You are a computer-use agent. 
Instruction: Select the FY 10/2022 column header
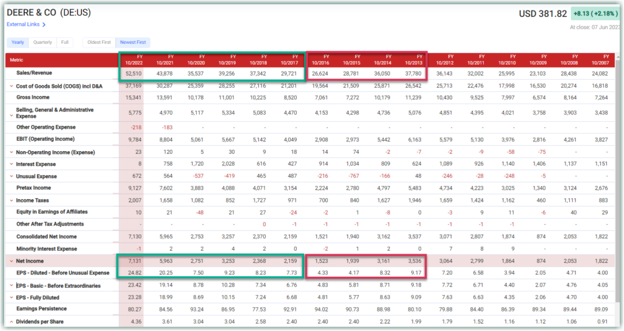tap(133, 60)
